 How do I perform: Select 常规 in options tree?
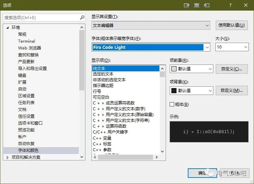tap(22, 34)
